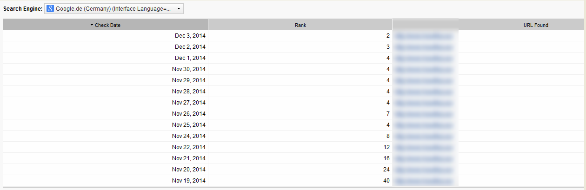Select the Nov 22, 2014 date cell
The image size is (586, 190).
pos(188,147)
